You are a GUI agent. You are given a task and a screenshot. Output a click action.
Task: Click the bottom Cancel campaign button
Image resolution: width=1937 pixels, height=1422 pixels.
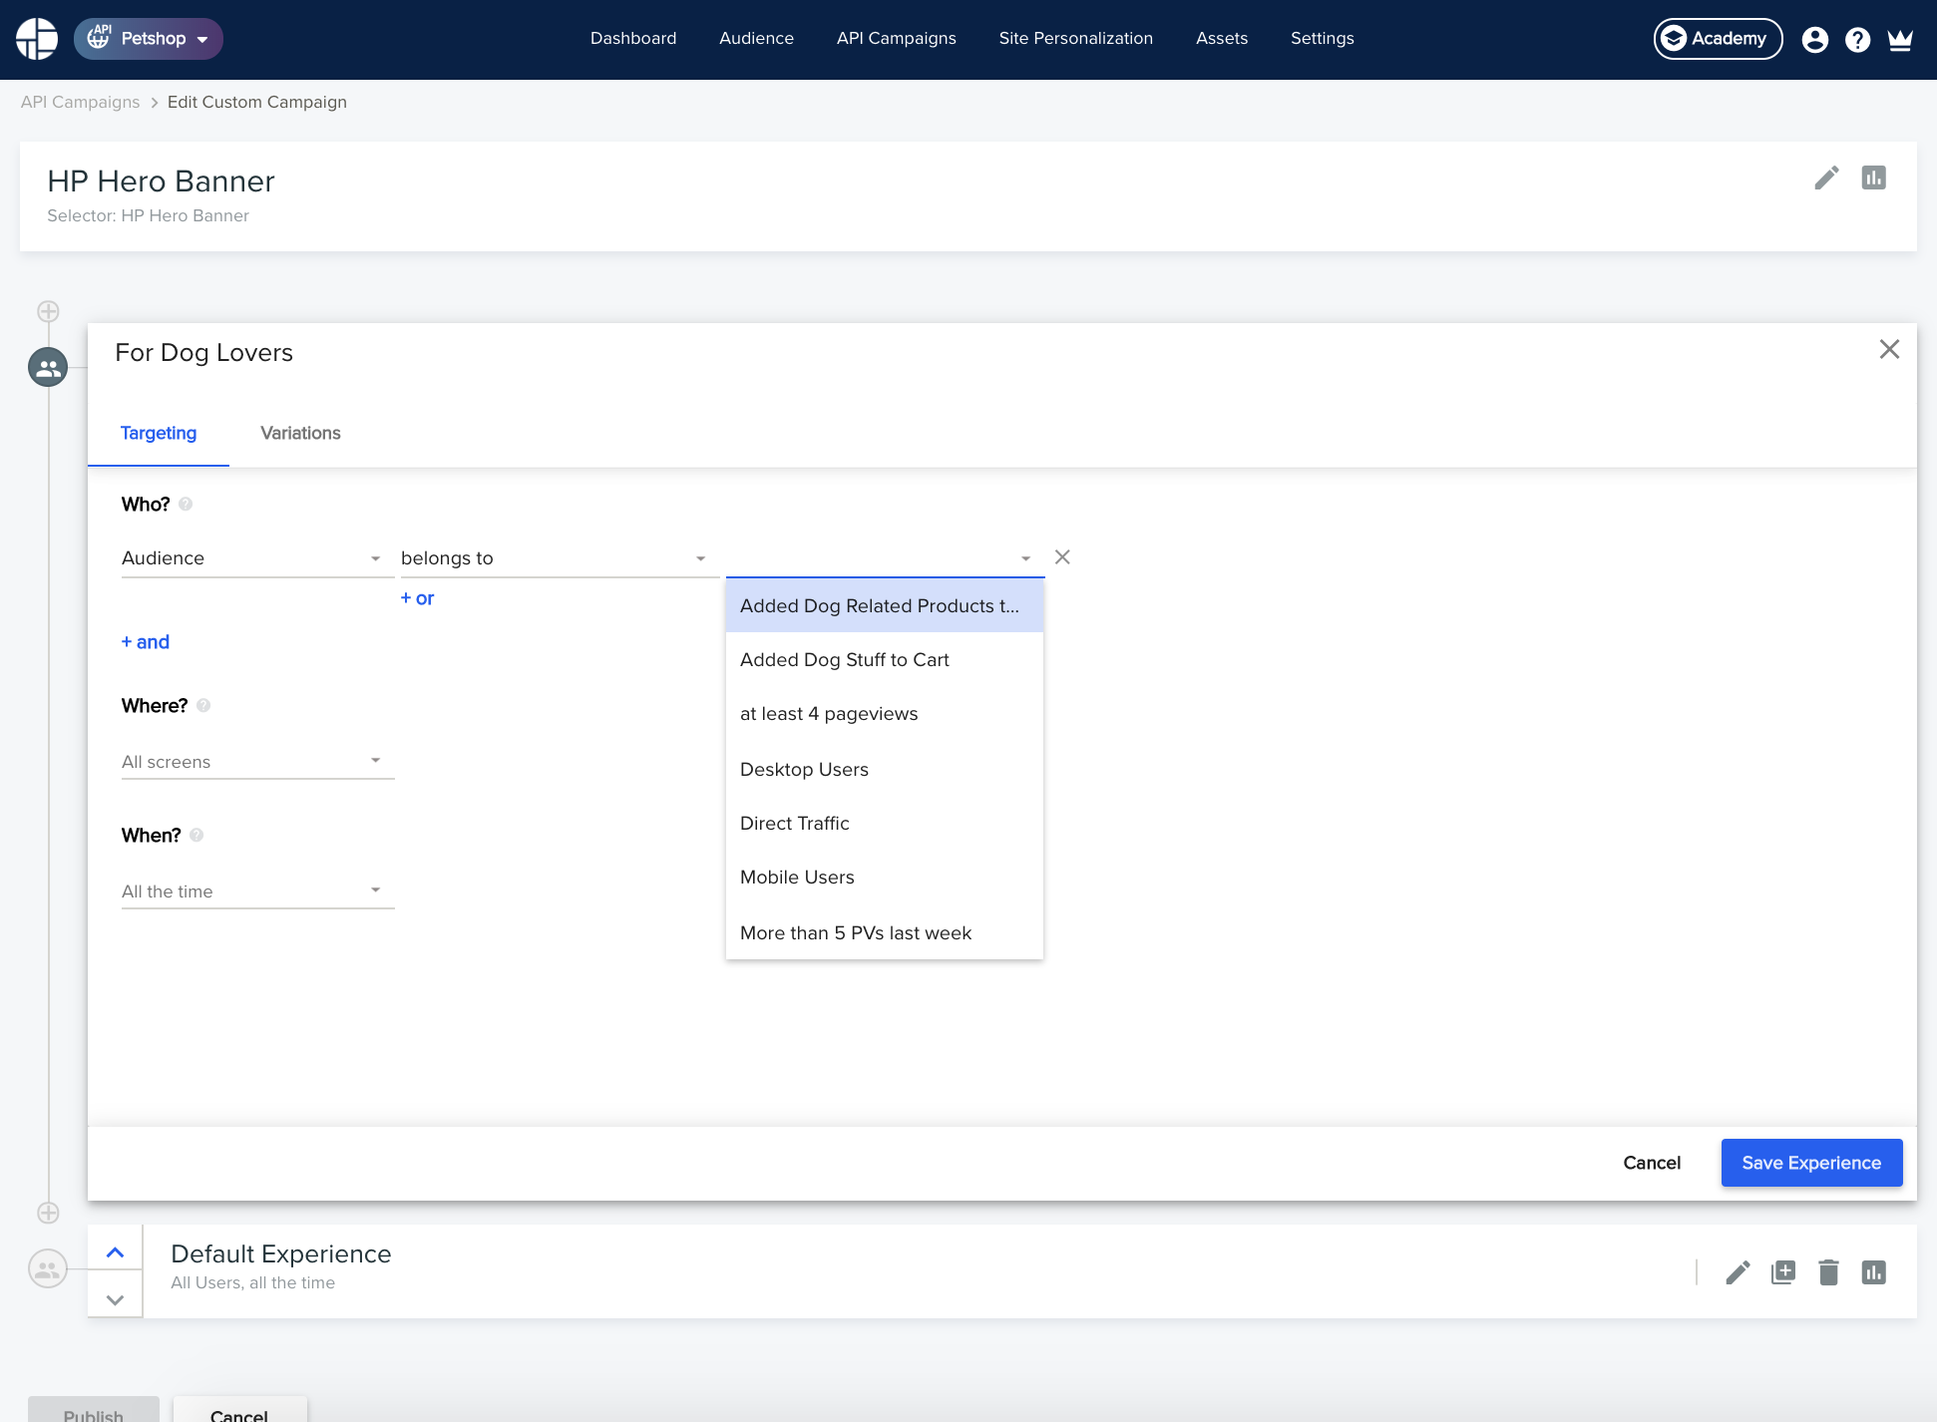point(239,1410)
